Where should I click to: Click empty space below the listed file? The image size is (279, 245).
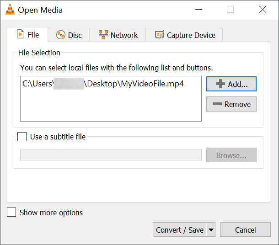coord(110,107)
